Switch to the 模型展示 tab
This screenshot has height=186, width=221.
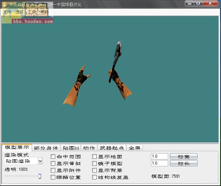[x=17, y=147]
